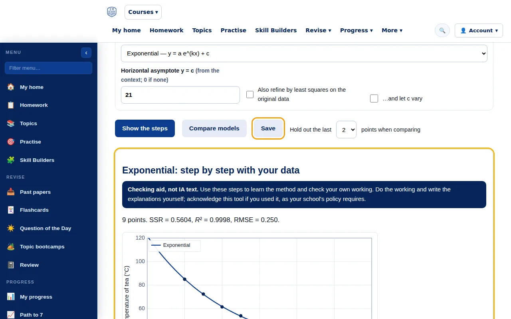The height and width of the screenshot is (319, 511).
Task: Click the Topic bootcamps tent icon
Action: 11,246
